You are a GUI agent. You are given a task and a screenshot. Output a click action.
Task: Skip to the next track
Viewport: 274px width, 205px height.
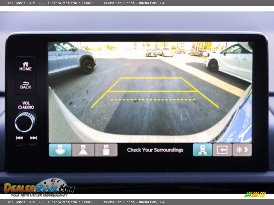(x=34, y=138)
